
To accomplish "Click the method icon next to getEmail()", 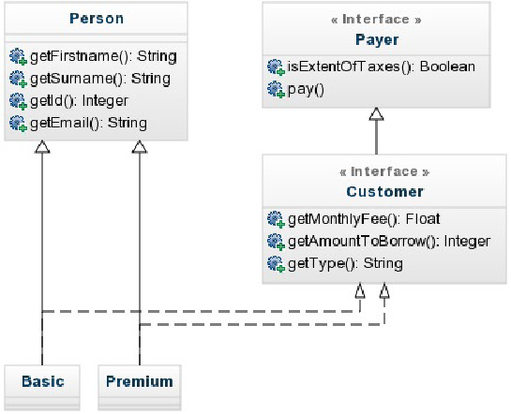I will click(18, 124).
